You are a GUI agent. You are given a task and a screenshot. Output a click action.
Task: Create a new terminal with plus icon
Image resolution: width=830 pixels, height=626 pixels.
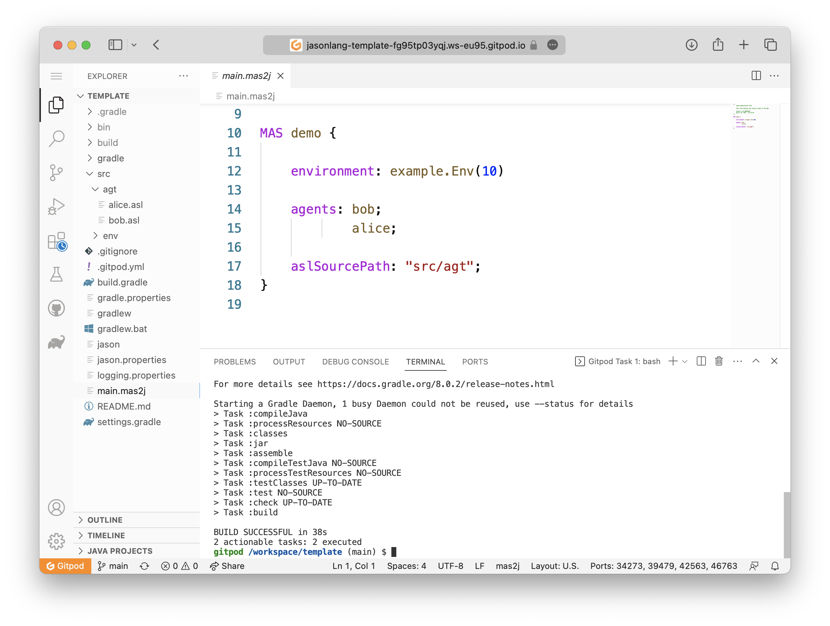(673, 361)
